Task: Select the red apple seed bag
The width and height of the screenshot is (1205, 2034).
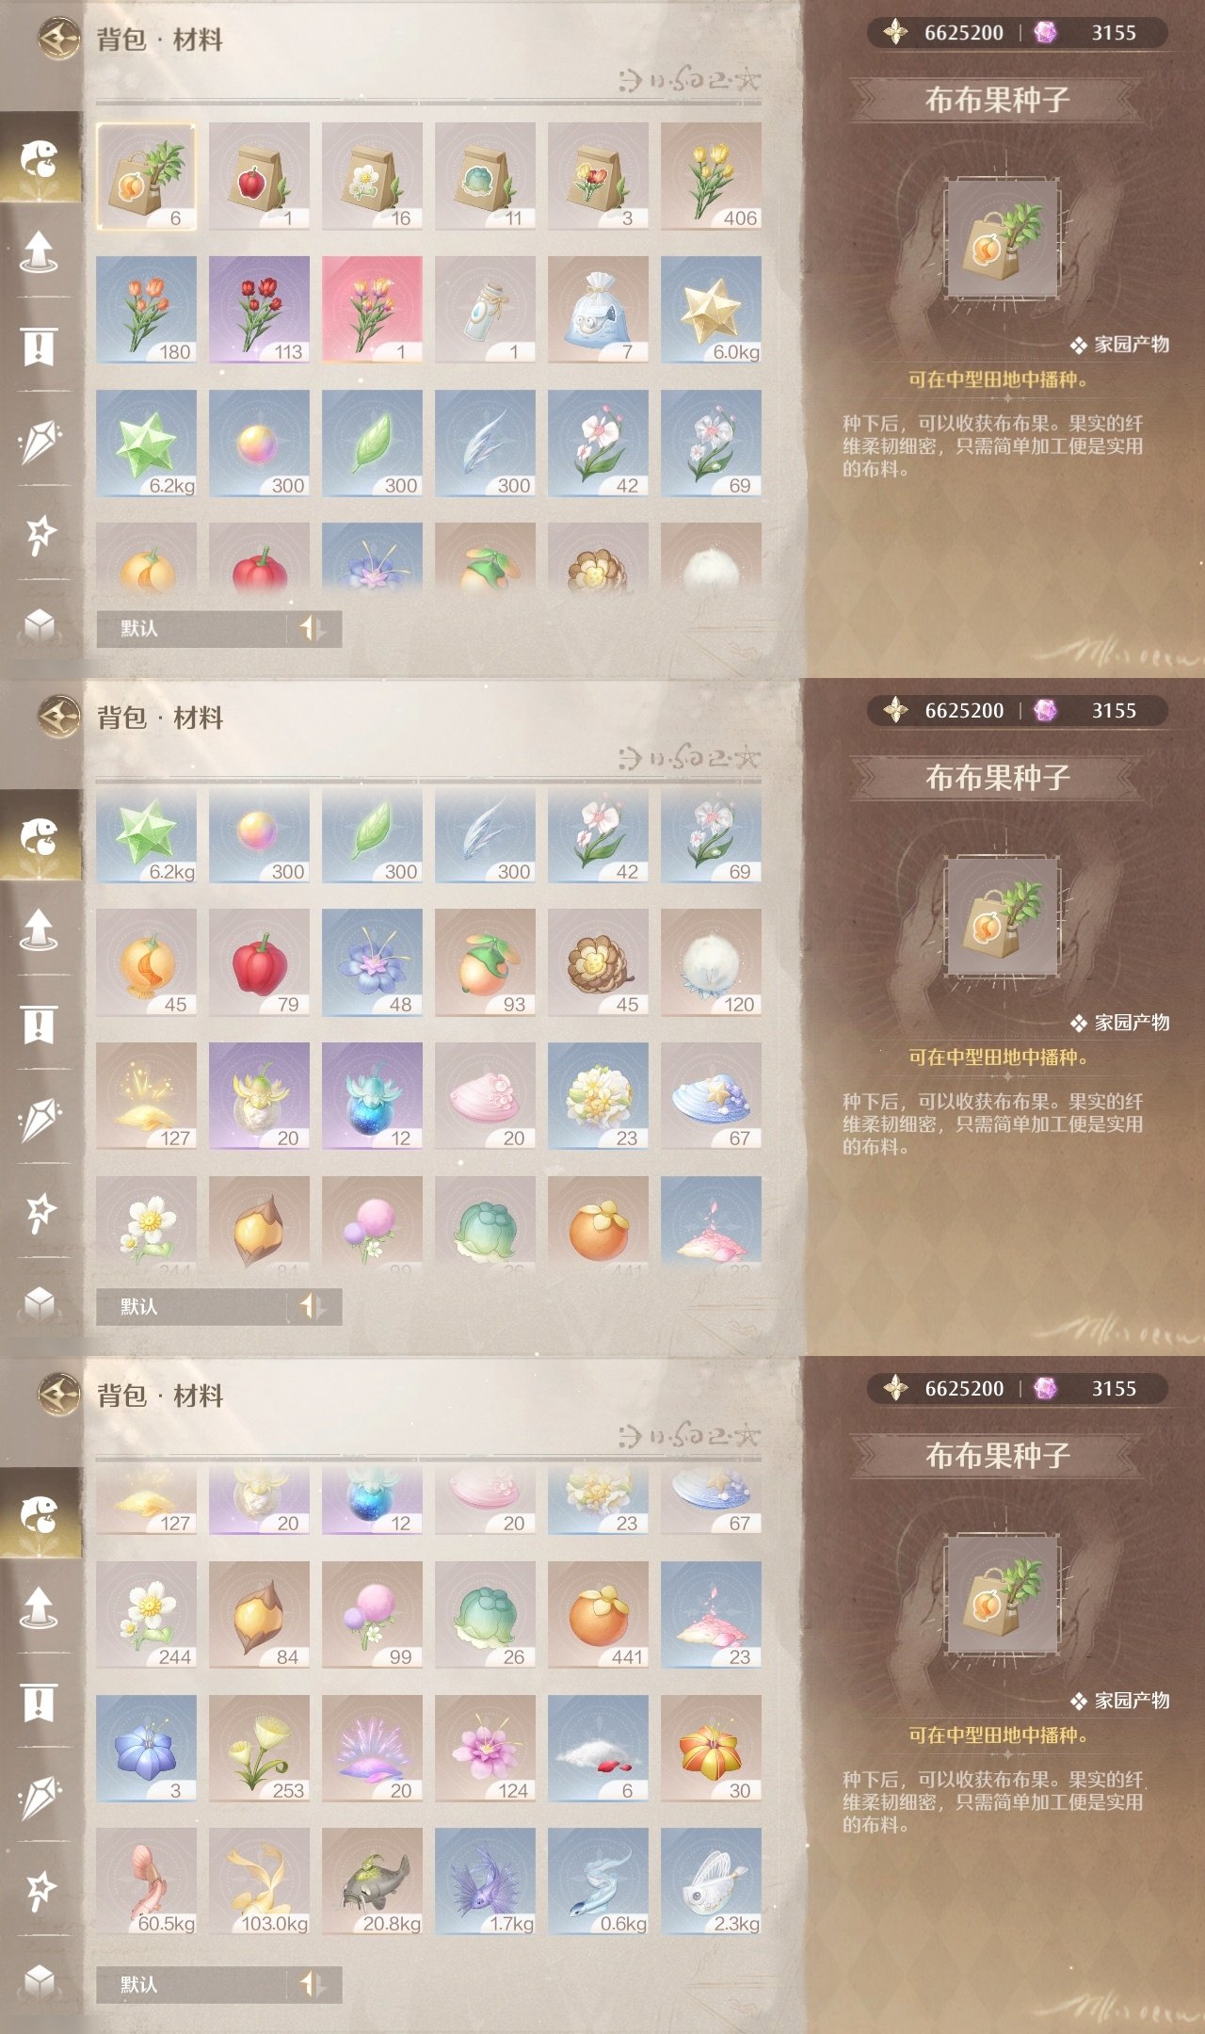Action: click(259, 176)
